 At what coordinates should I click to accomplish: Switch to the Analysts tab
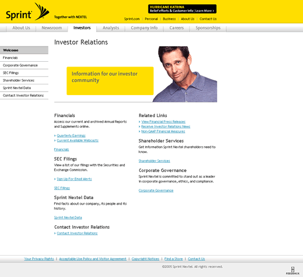111,28
